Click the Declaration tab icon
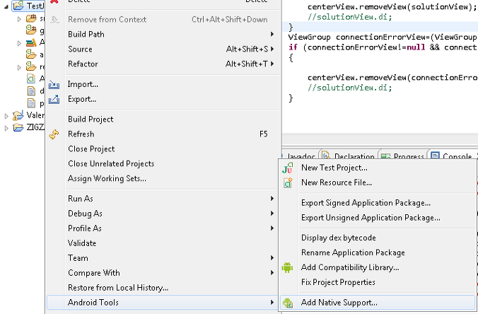The image size is (478, 314). click(326, 156)
